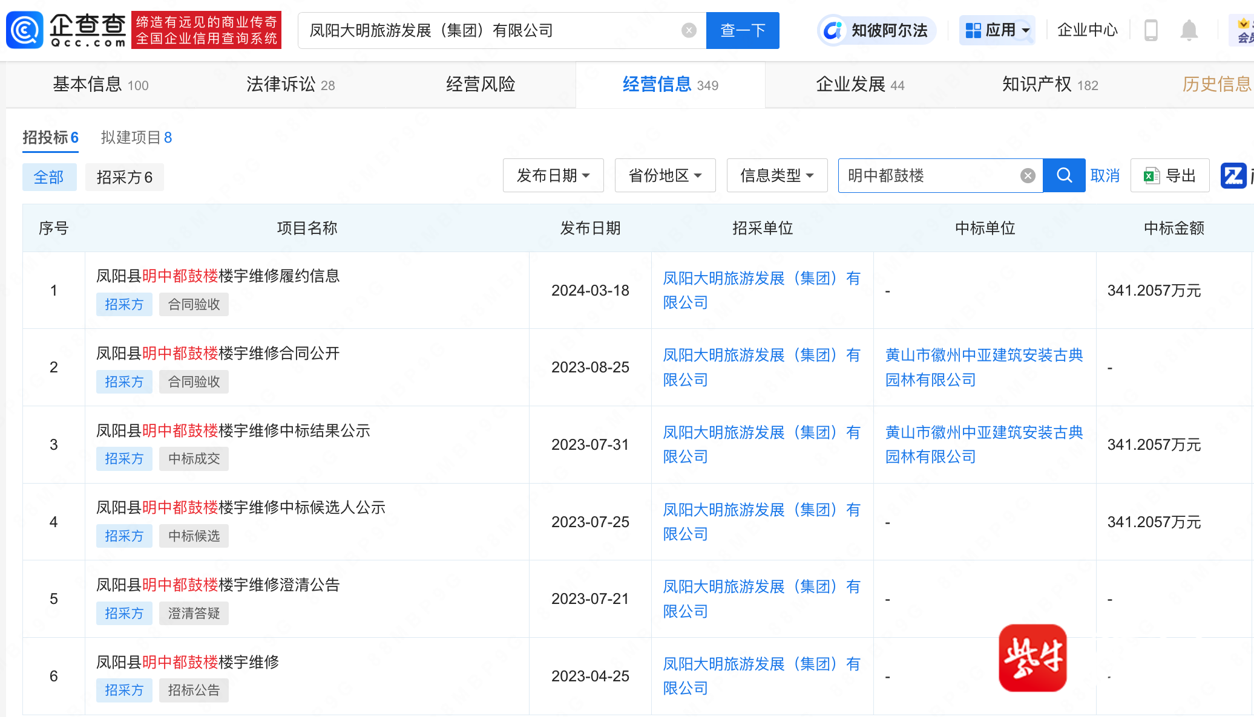Viewport: 1254px width, 717px height.
Task: Select the 招采方 6 filter chip
Action: click(x=125, y=177)
